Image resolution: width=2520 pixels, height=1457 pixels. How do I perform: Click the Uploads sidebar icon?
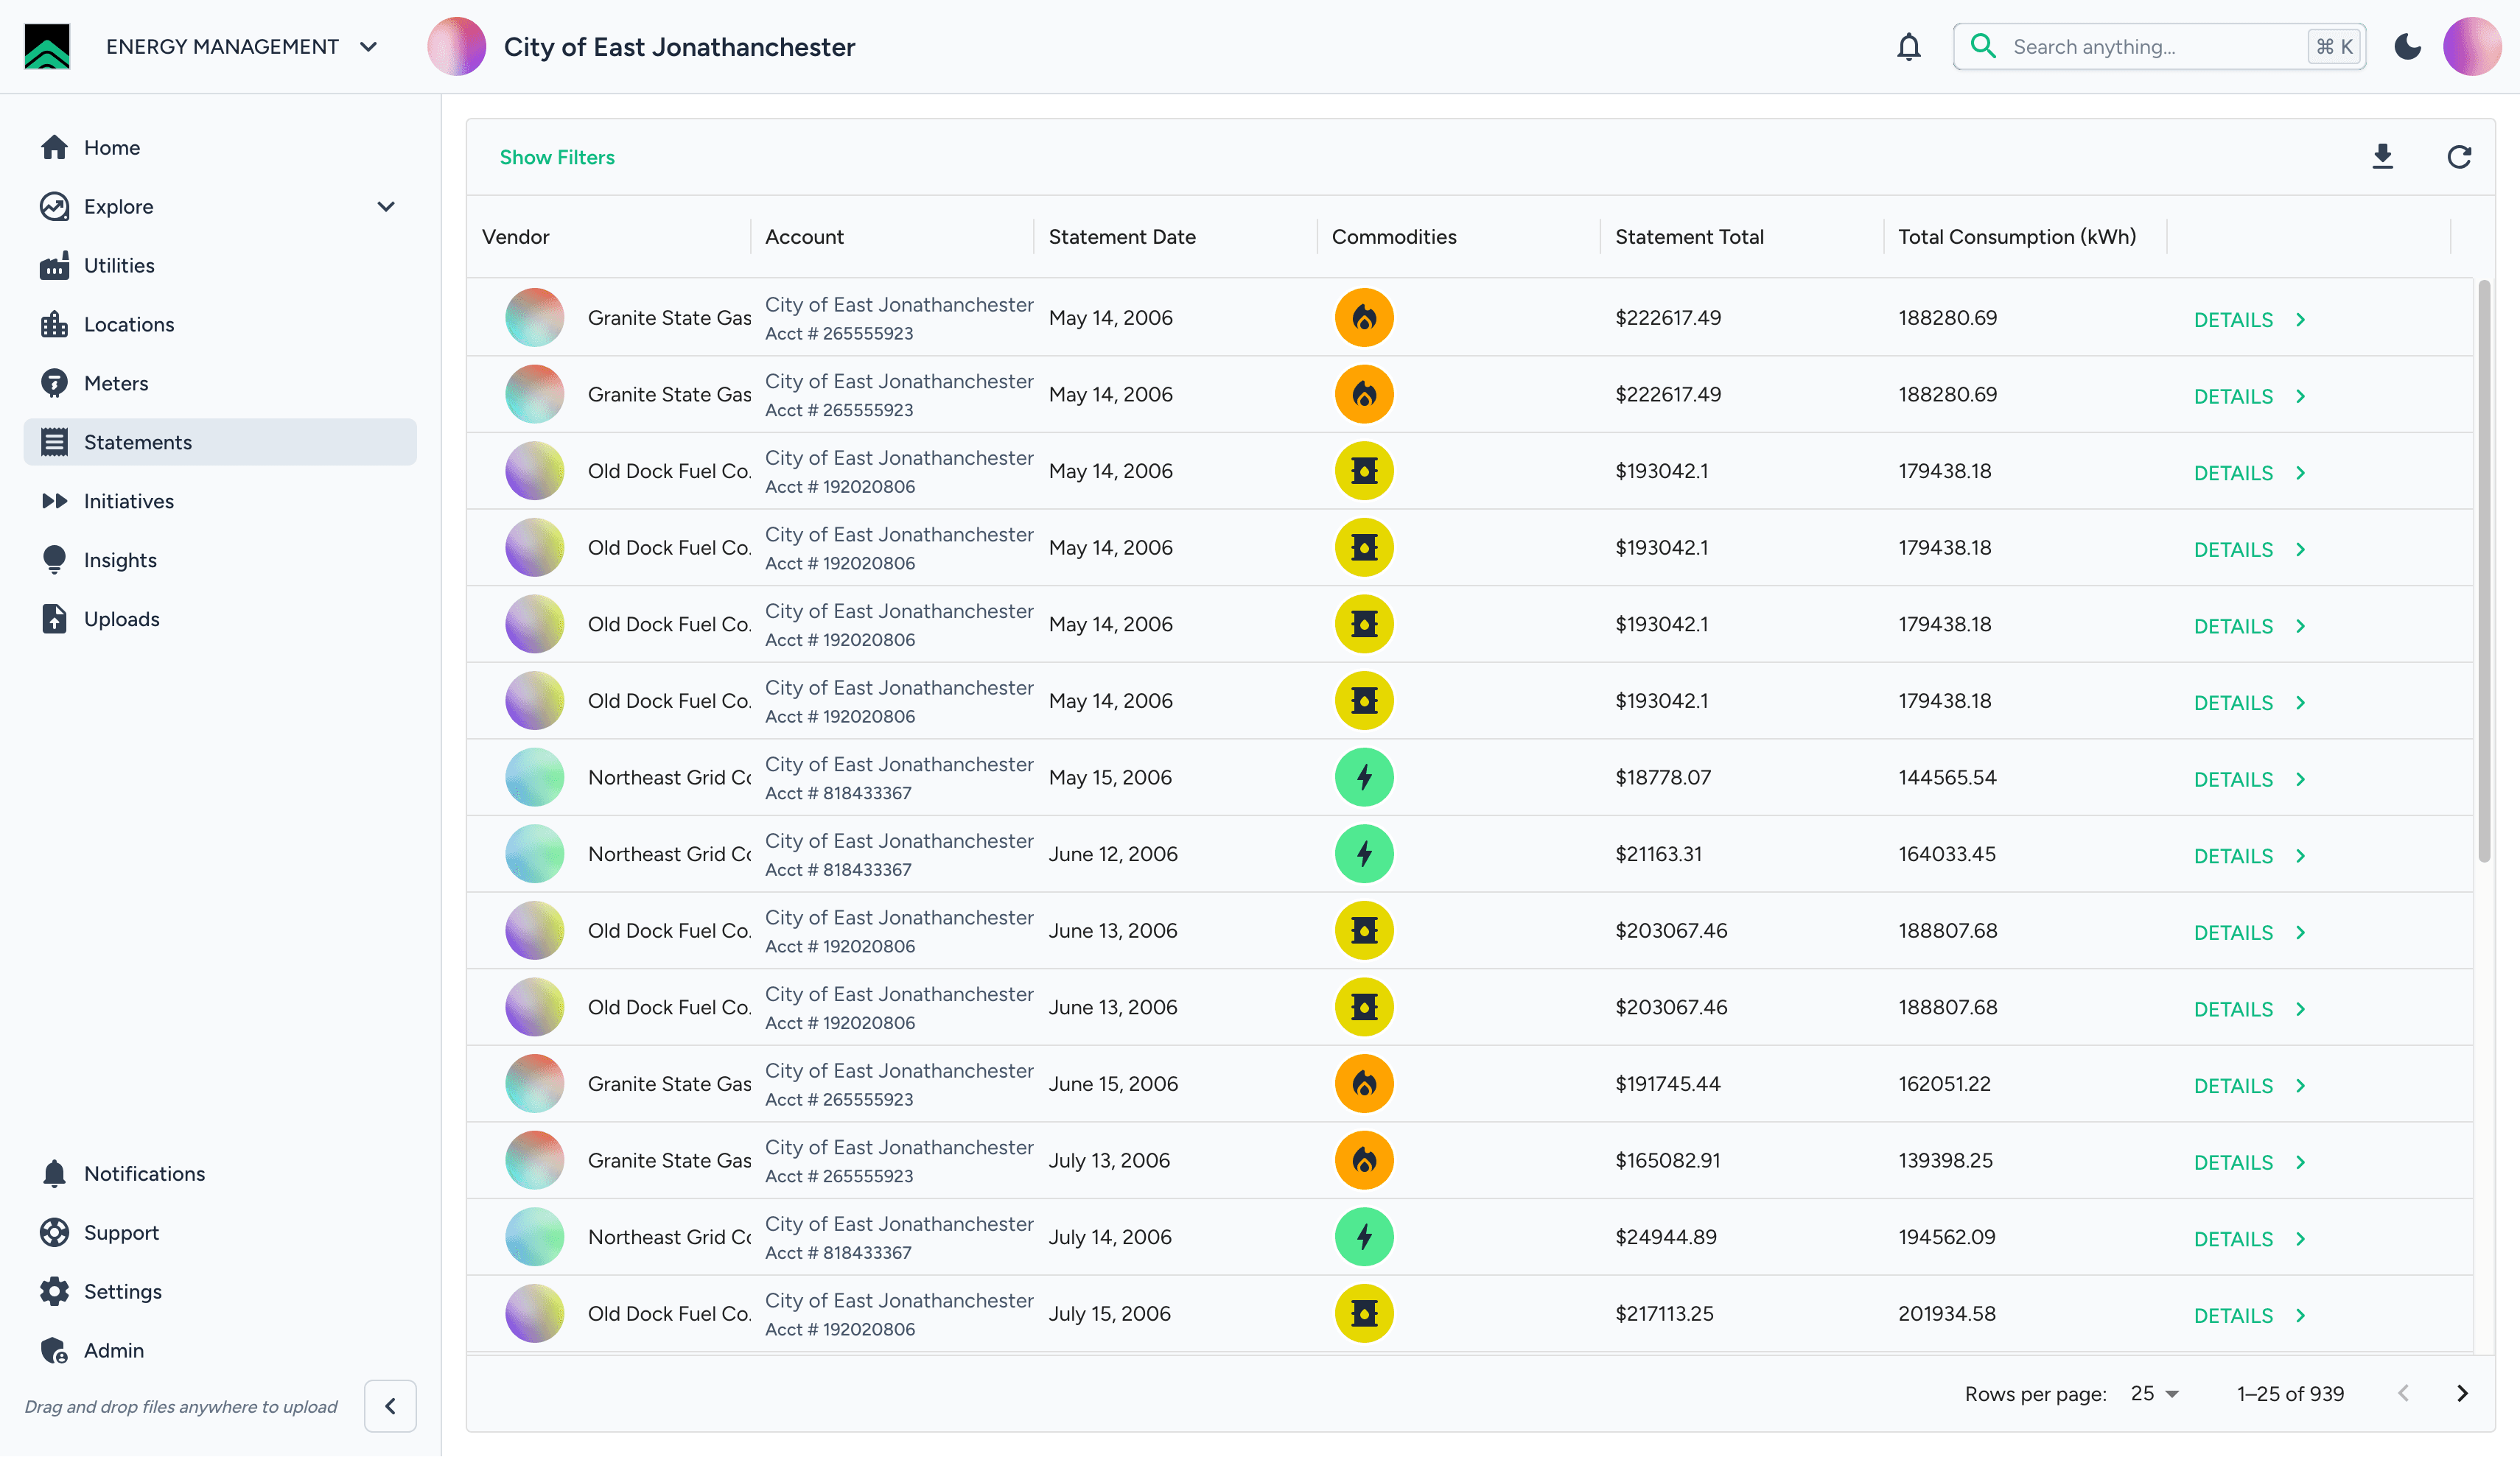(x=54, y=619)
